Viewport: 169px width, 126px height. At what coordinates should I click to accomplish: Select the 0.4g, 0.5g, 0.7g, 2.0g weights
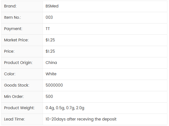(65, 108)
